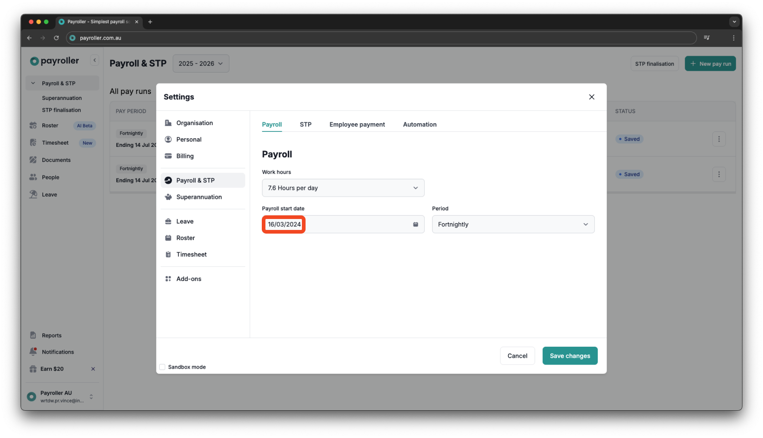Click the Payroll start date input field
Screen dimensions: 763x438
(319, 224)
